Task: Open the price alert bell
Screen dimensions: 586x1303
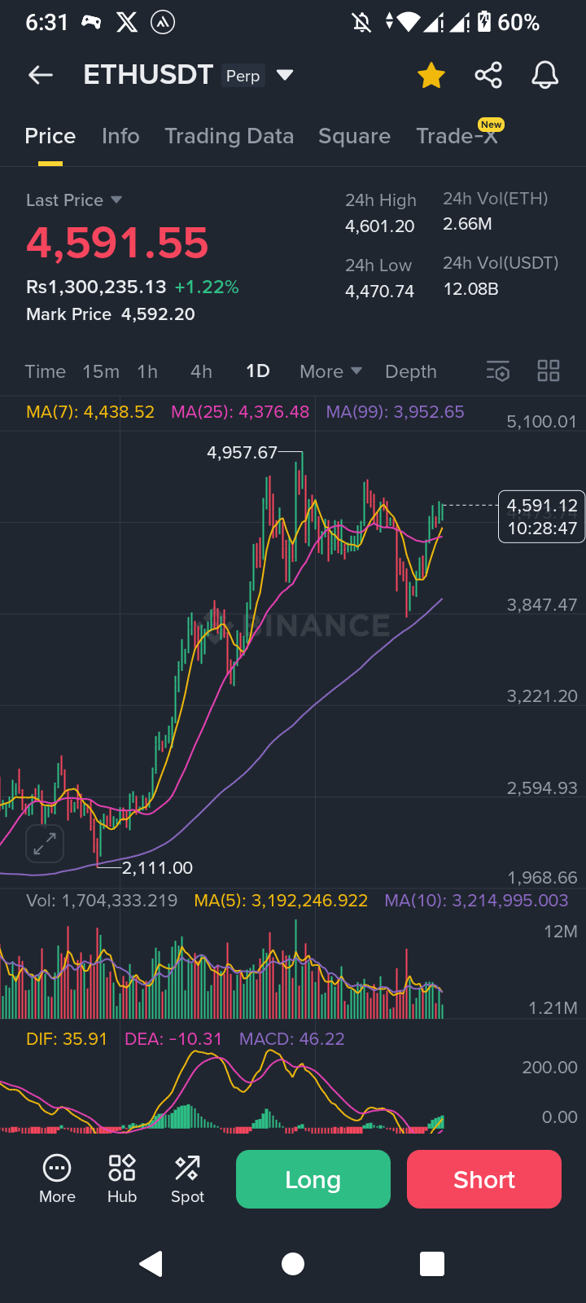Action: click(545, 75)
